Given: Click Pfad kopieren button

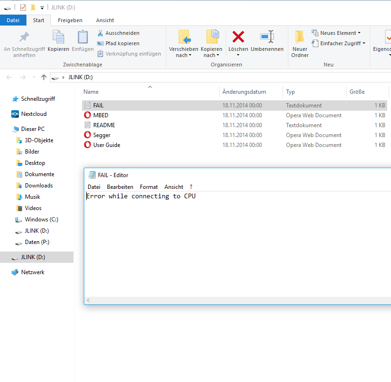Looking at the screenshot, I should coord(118,43).
